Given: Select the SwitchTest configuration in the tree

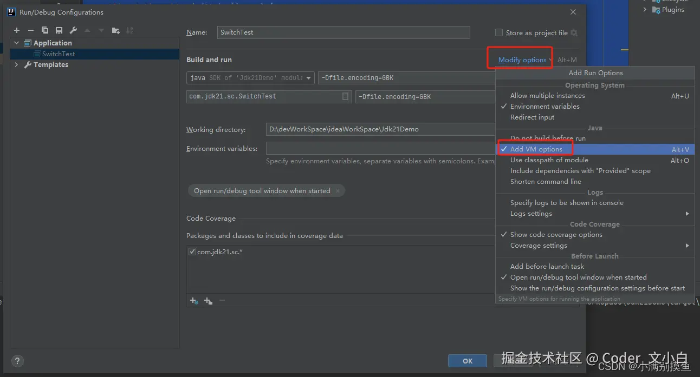Looking at the screenshot, I should tap(95, 54).
